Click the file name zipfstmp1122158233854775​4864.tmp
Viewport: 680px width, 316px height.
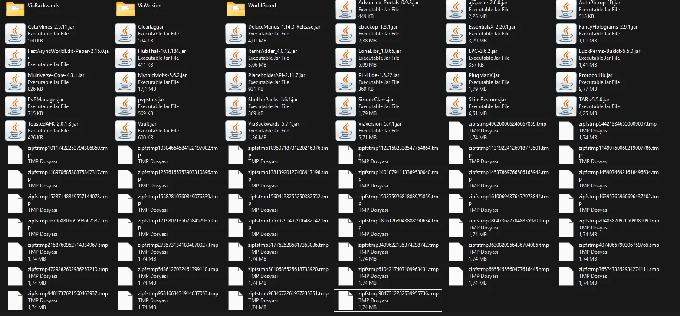click(x=398, y=151)
